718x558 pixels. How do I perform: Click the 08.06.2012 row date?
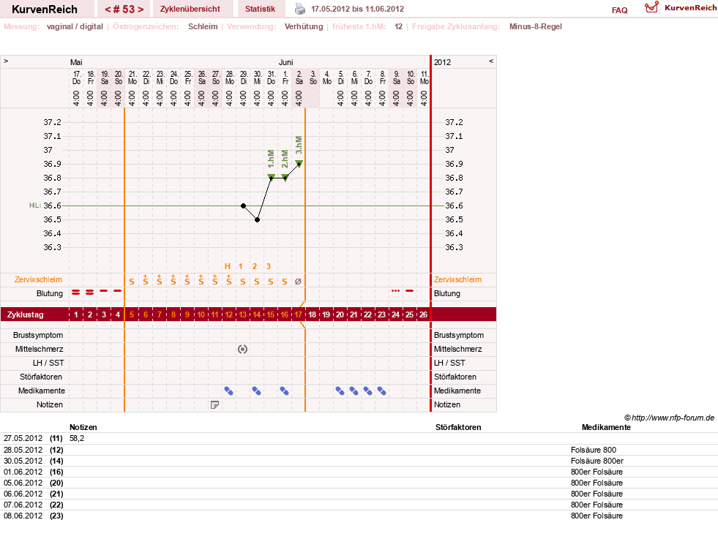coord(23,516)
